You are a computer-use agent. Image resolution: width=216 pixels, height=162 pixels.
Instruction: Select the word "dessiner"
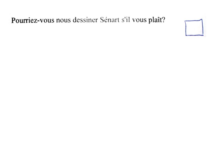pos(85,20)
